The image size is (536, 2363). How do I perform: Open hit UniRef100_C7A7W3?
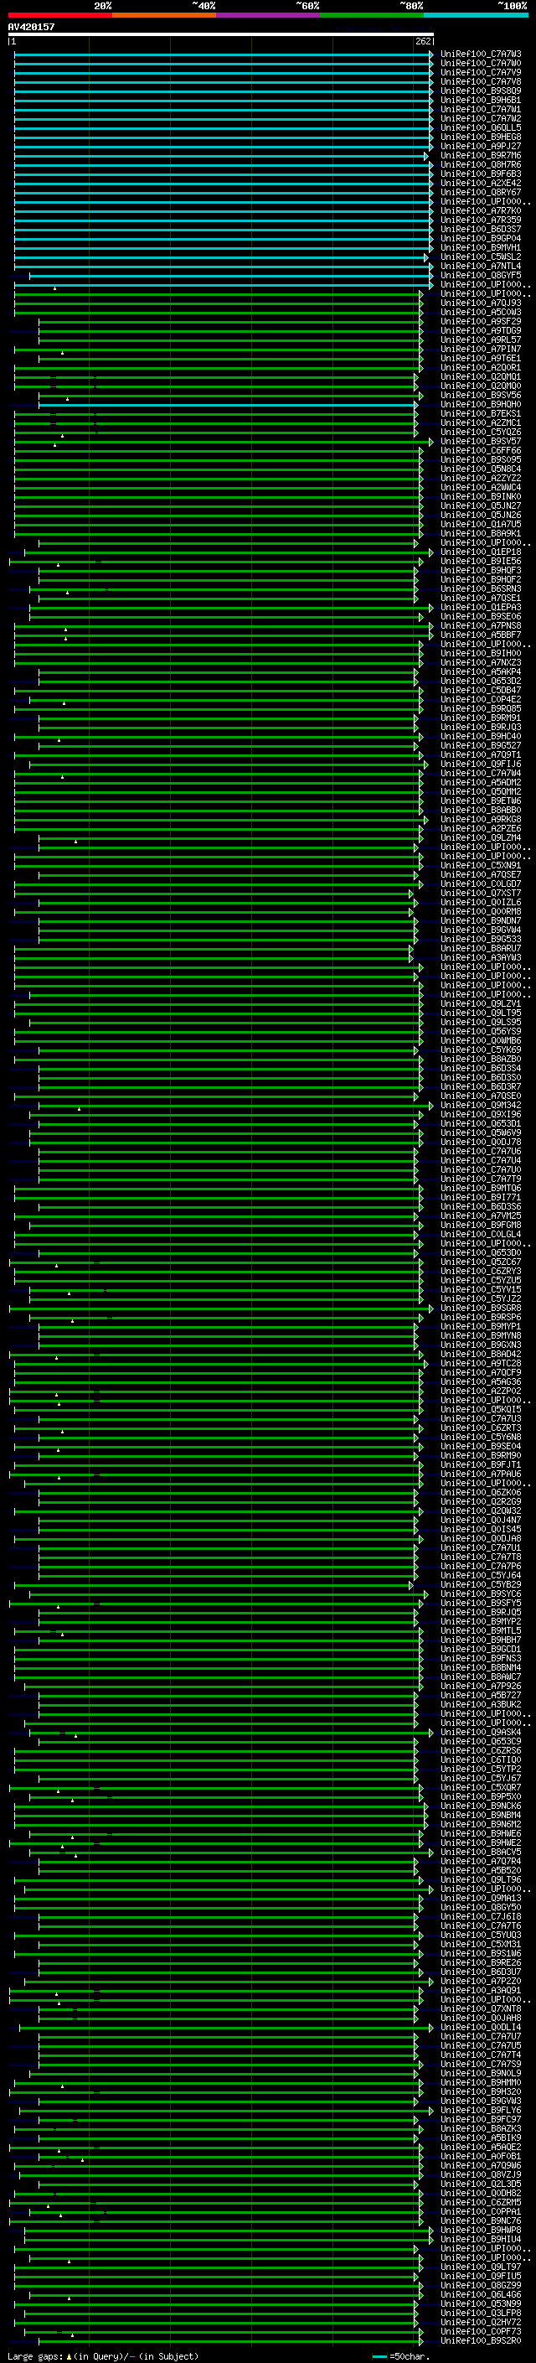click(481, 54)
